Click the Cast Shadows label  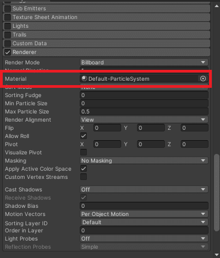pyautogui.click(x=23, y=189)
